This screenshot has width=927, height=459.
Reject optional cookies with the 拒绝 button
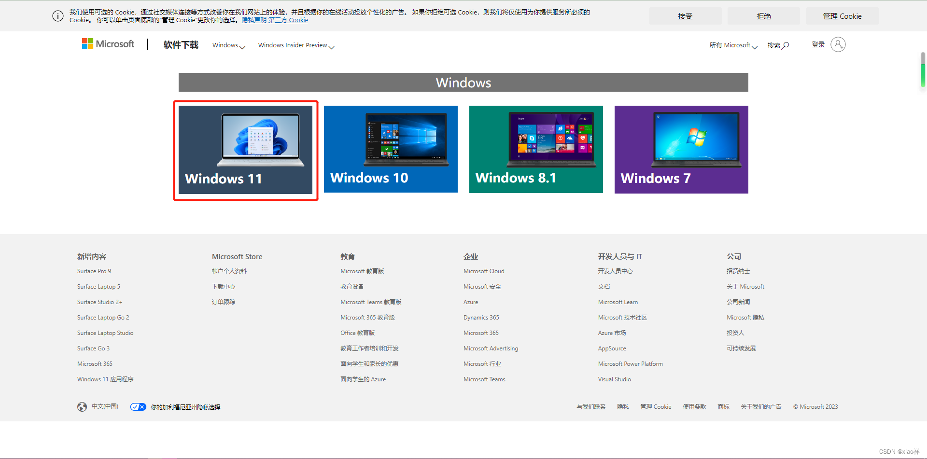pos(763,16)
